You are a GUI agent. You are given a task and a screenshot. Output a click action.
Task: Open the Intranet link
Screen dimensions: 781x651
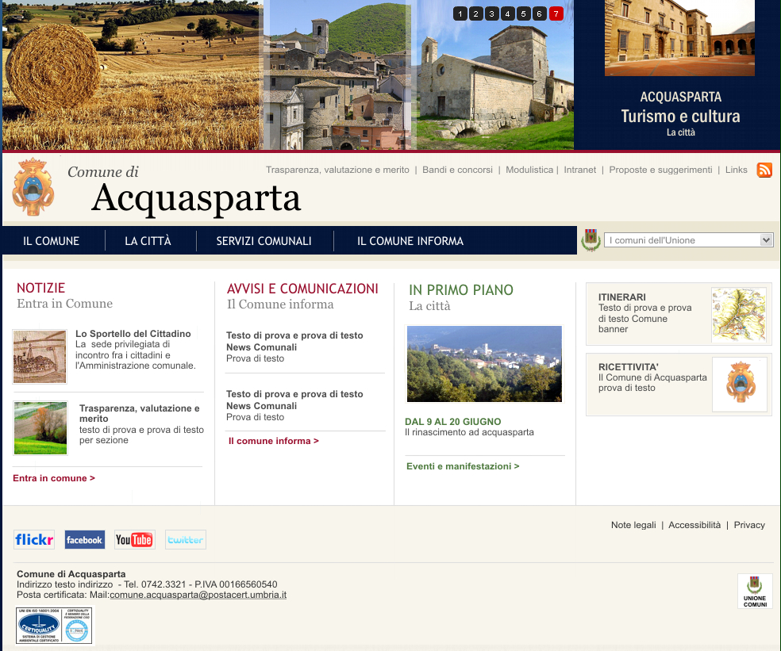coord(579,170)
